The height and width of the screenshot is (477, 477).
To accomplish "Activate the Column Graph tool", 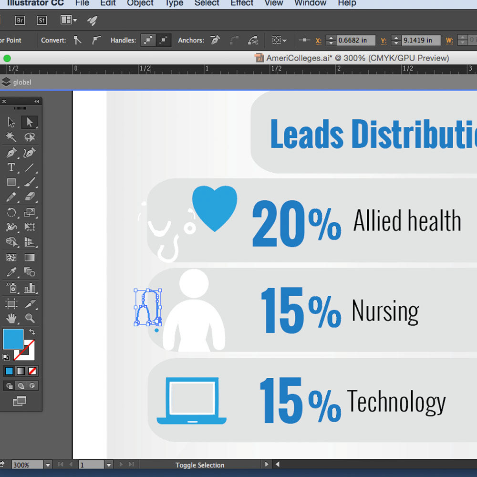I will (30, 288).
